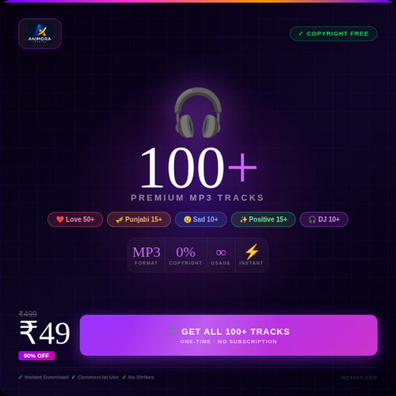Click the trumpet icon in Punjabi pill

tap(120, 219)
